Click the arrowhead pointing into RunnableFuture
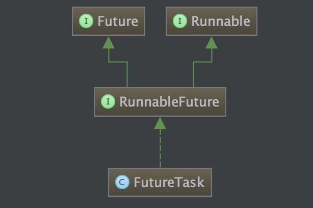 (160, 123)
